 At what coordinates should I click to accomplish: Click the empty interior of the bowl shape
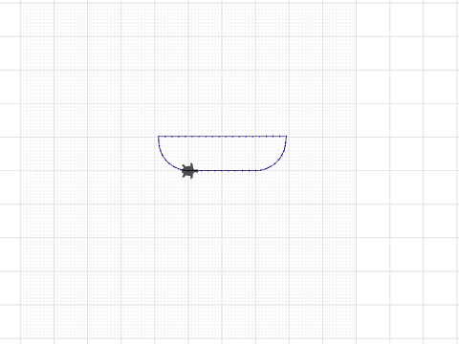point(223,154)
